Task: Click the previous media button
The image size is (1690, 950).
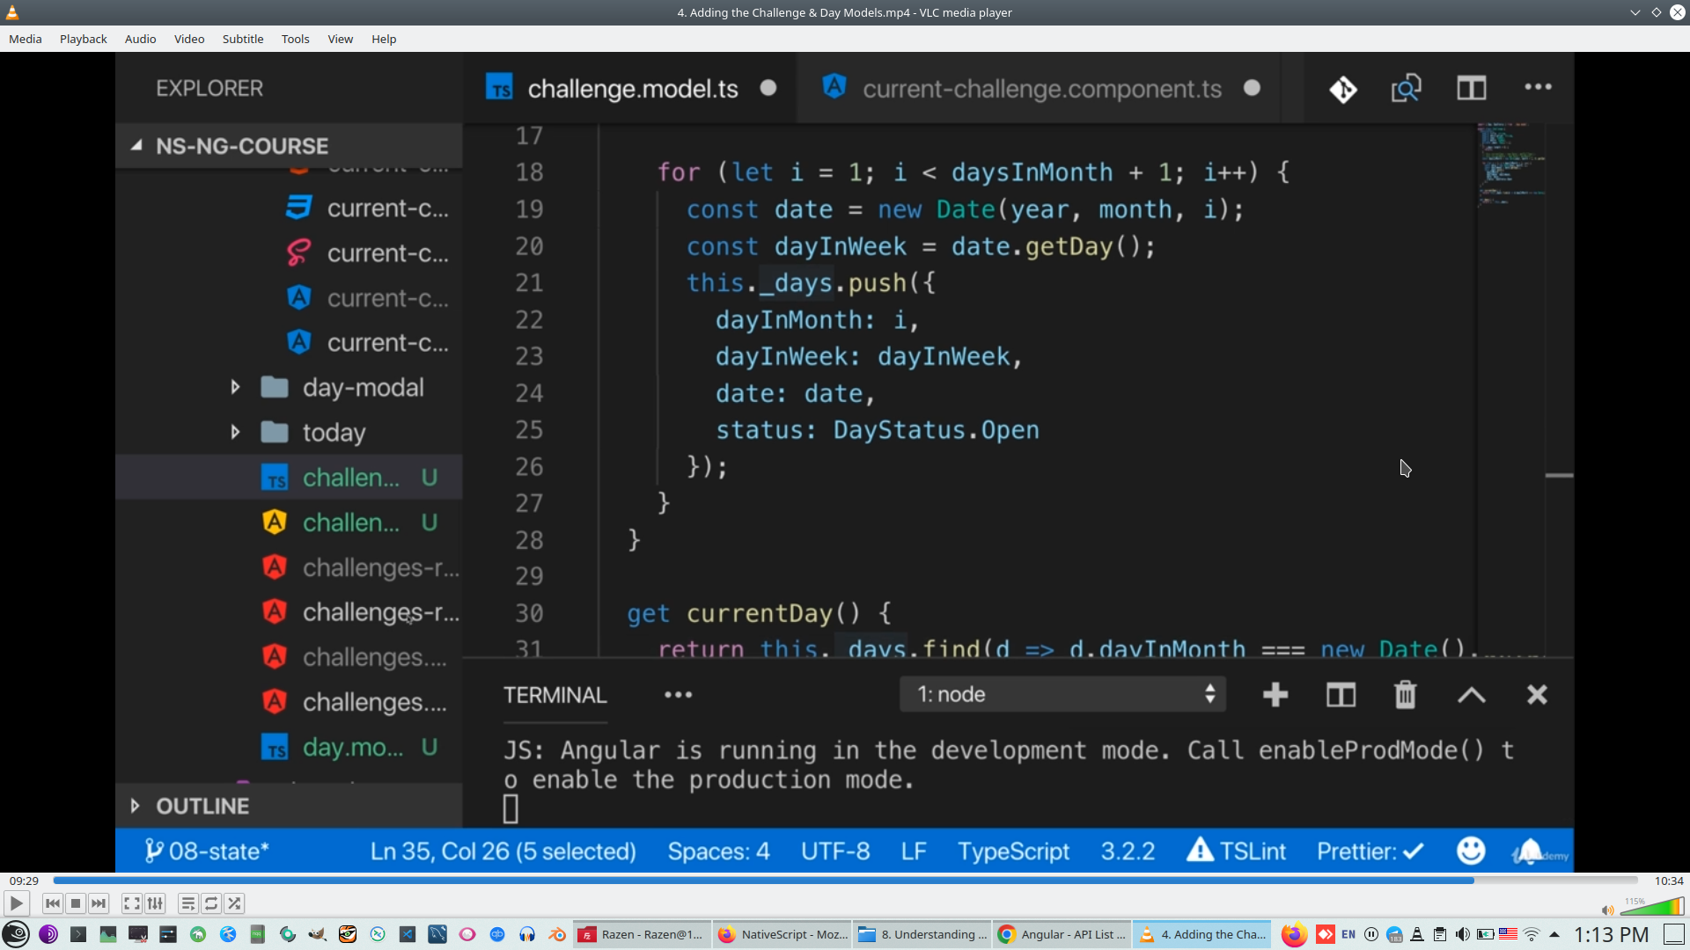Action: tap(52, 903)
